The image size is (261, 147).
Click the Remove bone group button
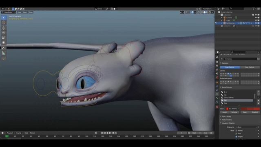pos(234,112)
